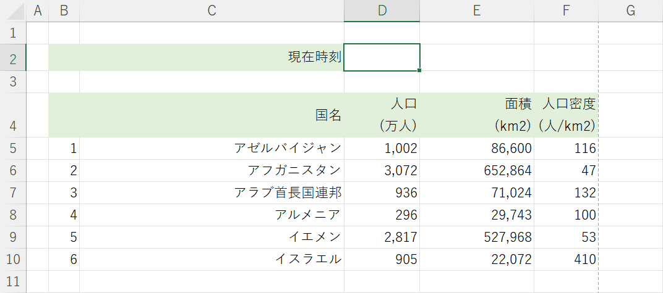This screenshot has width=663, height=293.
Task: Click the 面積 (km2) header cell
Action: [477, 115]
